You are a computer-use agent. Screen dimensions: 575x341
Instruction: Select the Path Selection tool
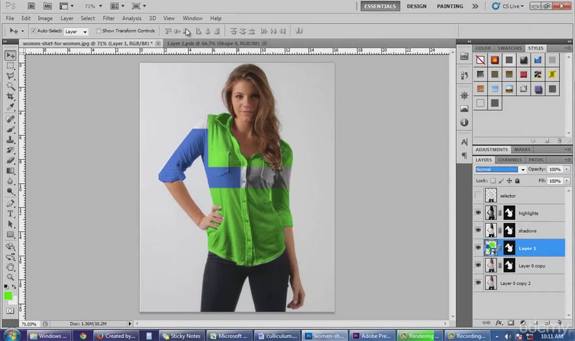click(10, 224)
